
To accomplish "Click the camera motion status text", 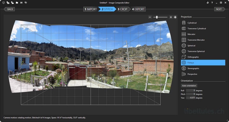I will tap(45, 118).
